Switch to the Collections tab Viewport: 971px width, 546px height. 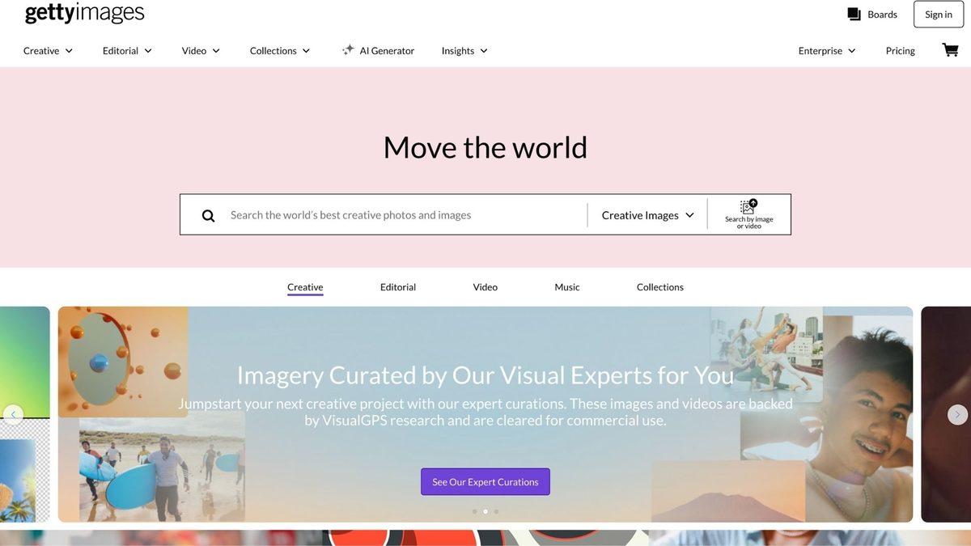pyautogui.click(x=659, y=287)
